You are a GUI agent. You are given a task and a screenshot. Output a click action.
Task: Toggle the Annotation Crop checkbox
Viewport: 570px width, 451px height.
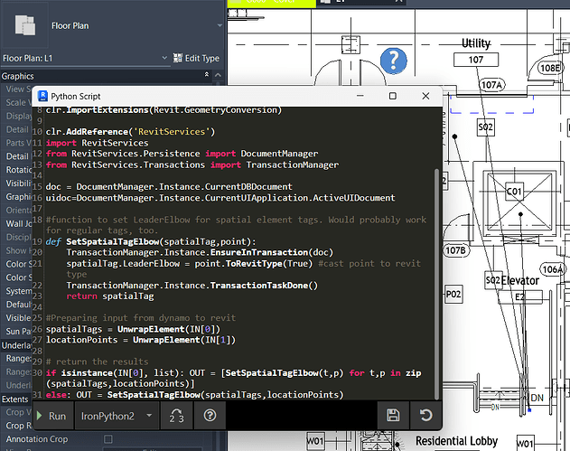[108, 440]
